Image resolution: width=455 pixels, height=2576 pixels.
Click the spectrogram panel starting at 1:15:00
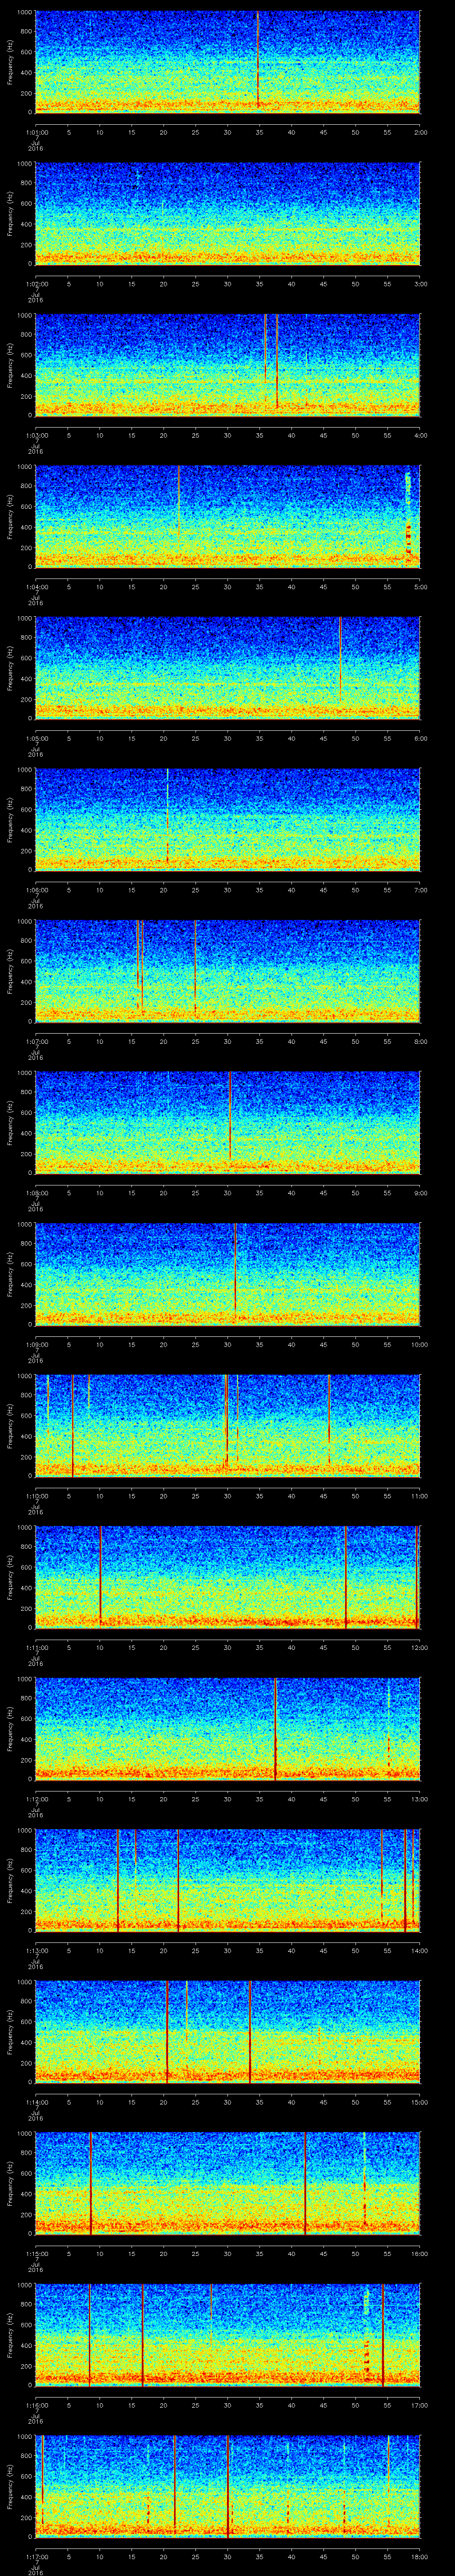(x=227, y=2183)
